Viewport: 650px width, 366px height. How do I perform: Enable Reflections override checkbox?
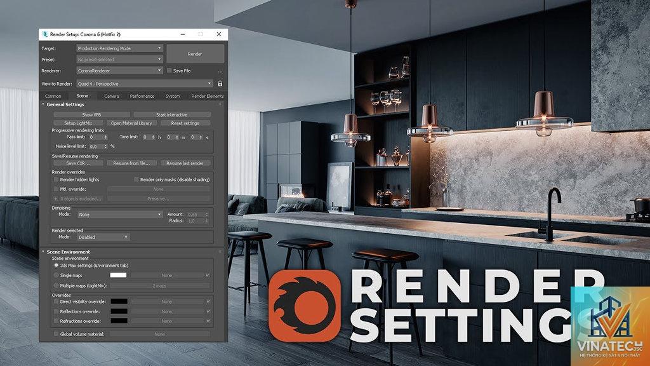tap(56, 311)
